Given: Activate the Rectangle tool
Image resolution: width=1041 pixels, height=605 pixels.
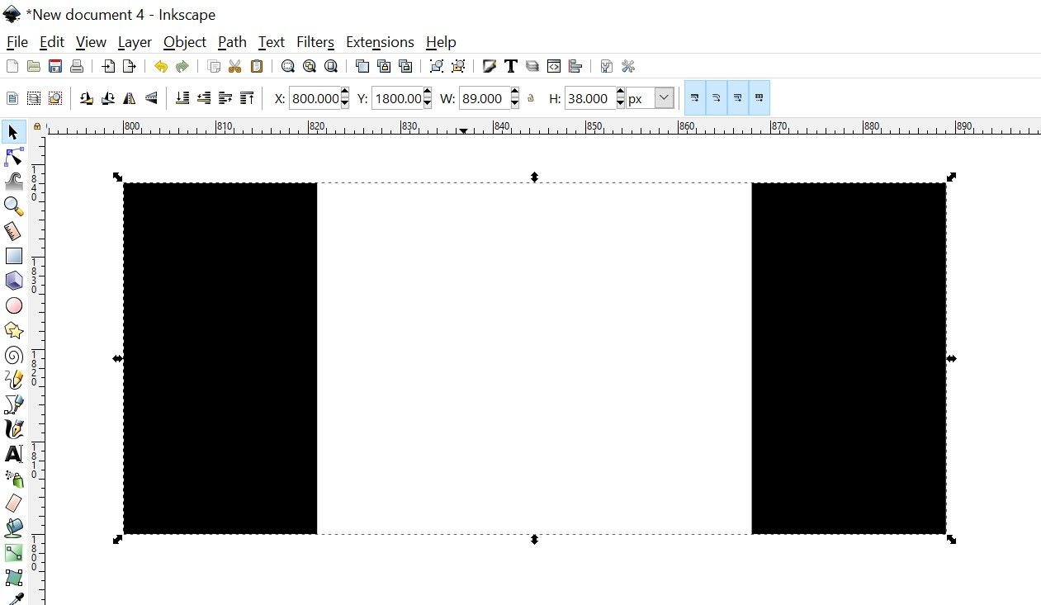Looking at the screenshot, I should tap(13, 256).
